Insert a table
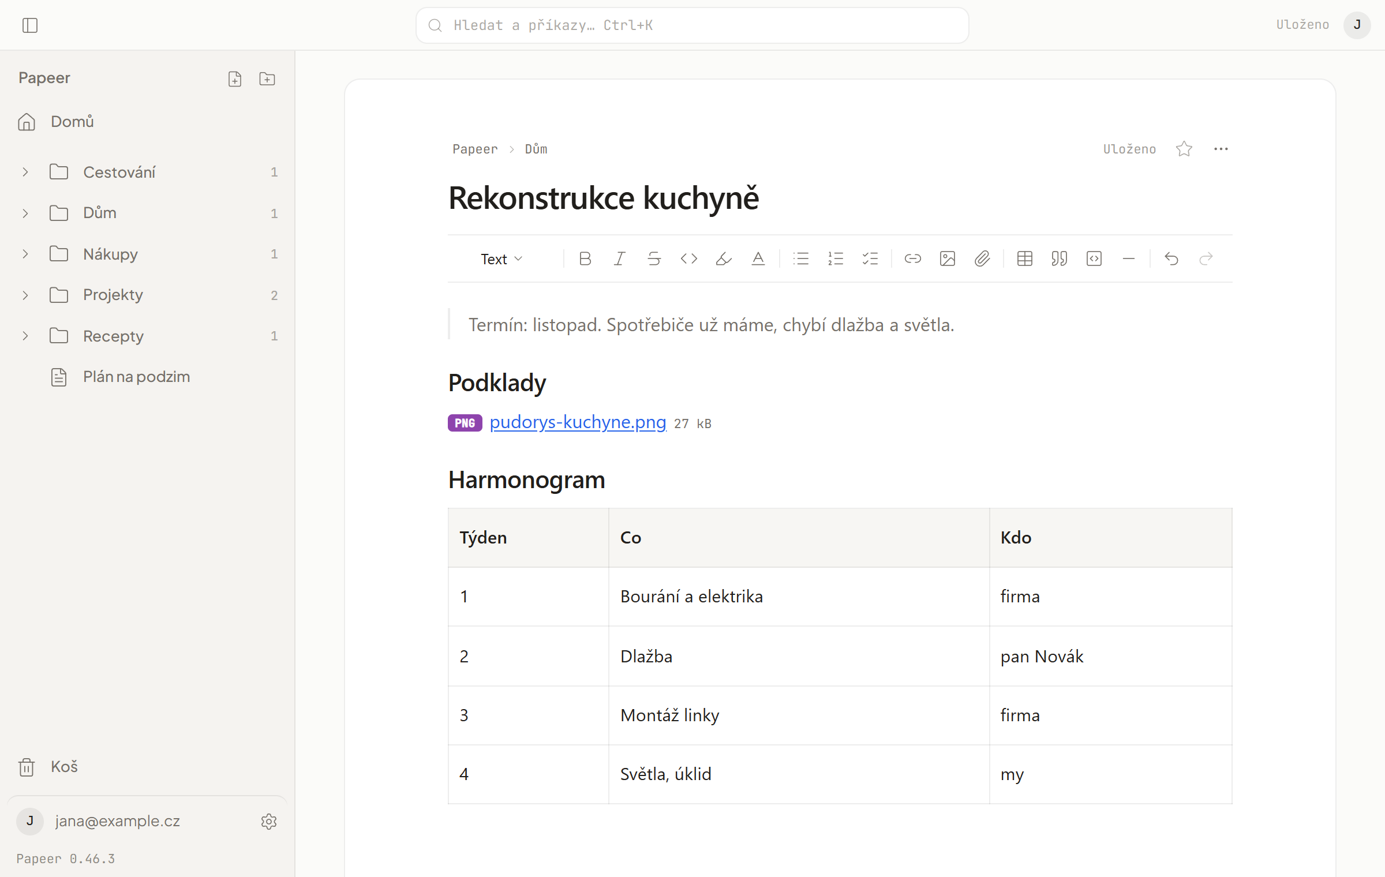This screenshot has width=1385, height=877. tap(1025, 258)
